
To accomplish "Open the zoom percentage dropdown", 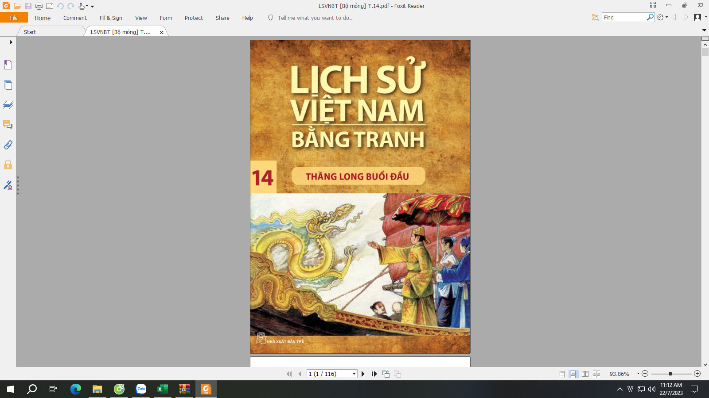I will (x=638, y=374).
